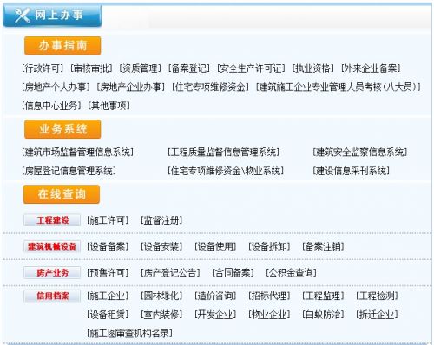This screenshot has height=345, width=434.
Task: Open the 审核审批 link
Action: (x=91, y=68)
